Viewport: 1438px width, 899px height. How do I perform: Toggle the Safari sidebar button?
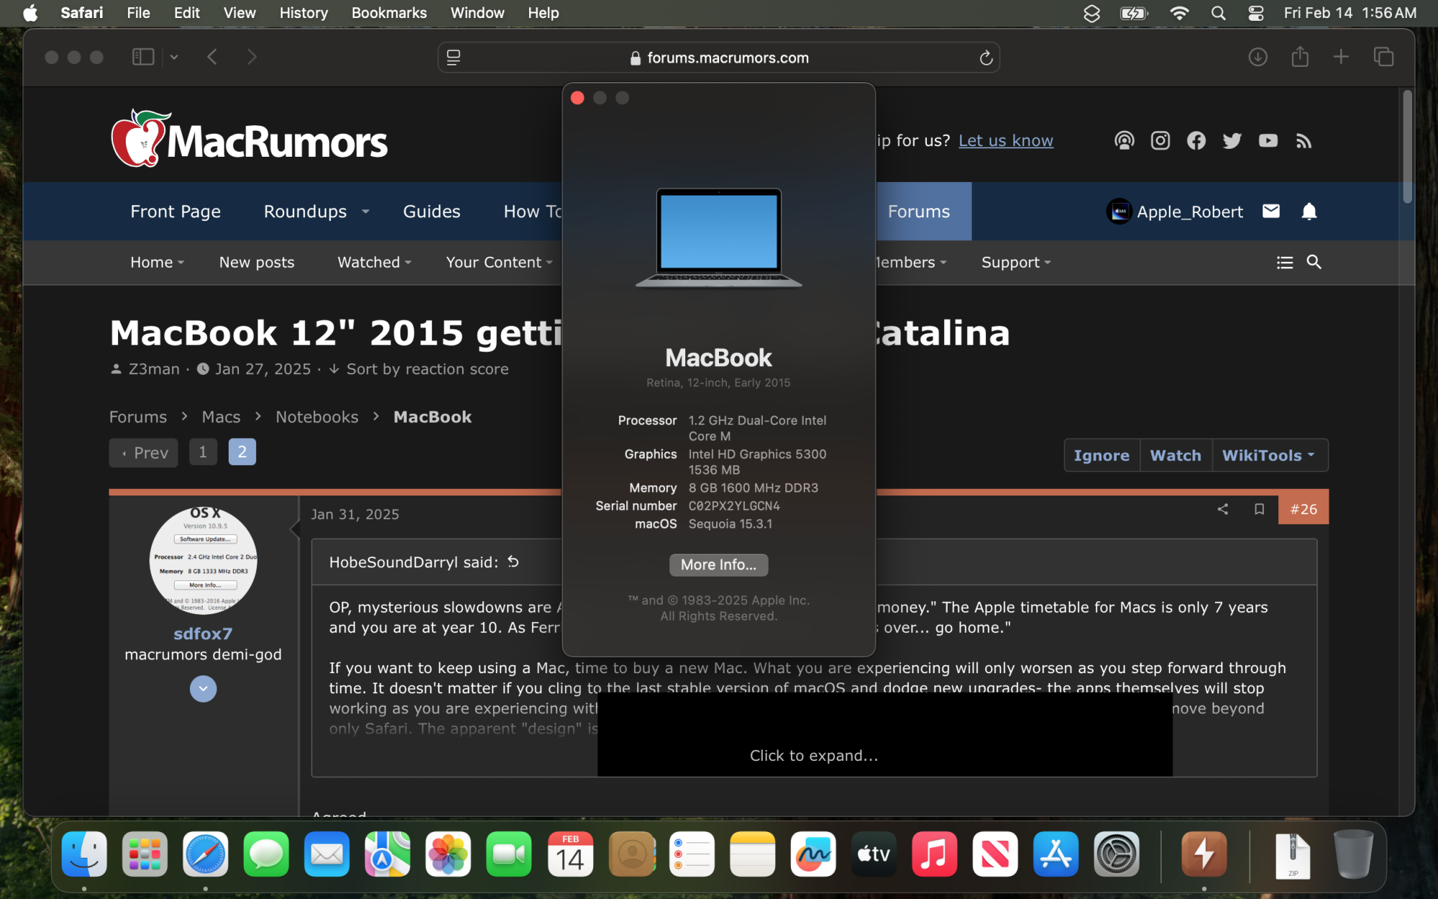[x=143, y=57]
